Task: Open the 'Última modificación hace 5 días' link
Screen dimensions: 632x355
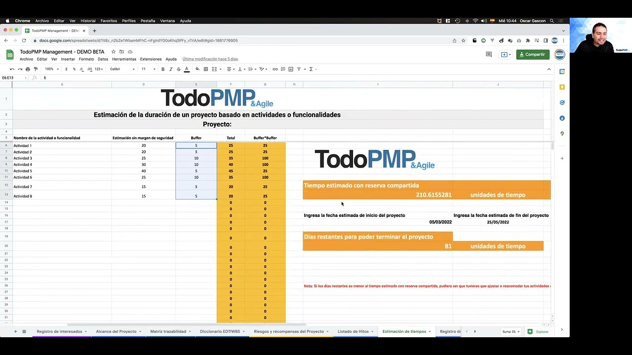Action: pyautogui.click(x=210, y=59)
